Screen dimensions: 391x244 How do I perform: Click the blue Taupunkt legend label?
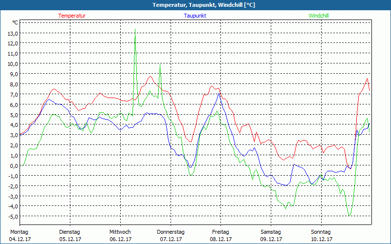[x=195, y=16]
